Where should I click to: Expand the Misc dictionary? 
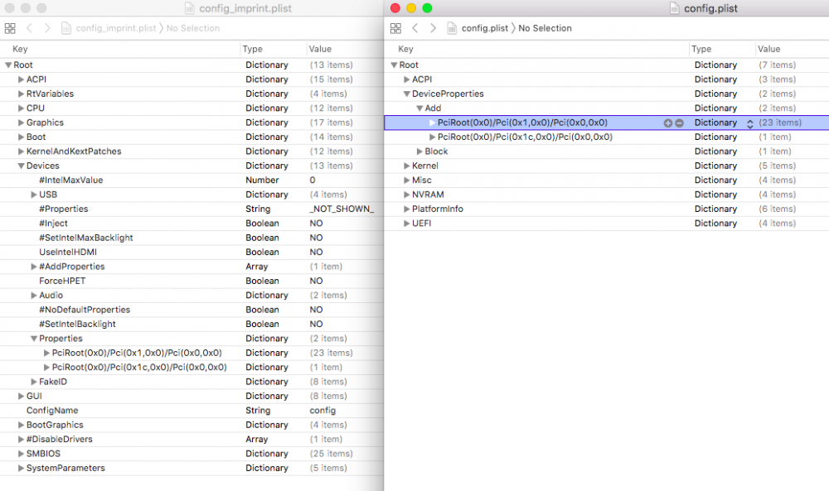(406, 180)
